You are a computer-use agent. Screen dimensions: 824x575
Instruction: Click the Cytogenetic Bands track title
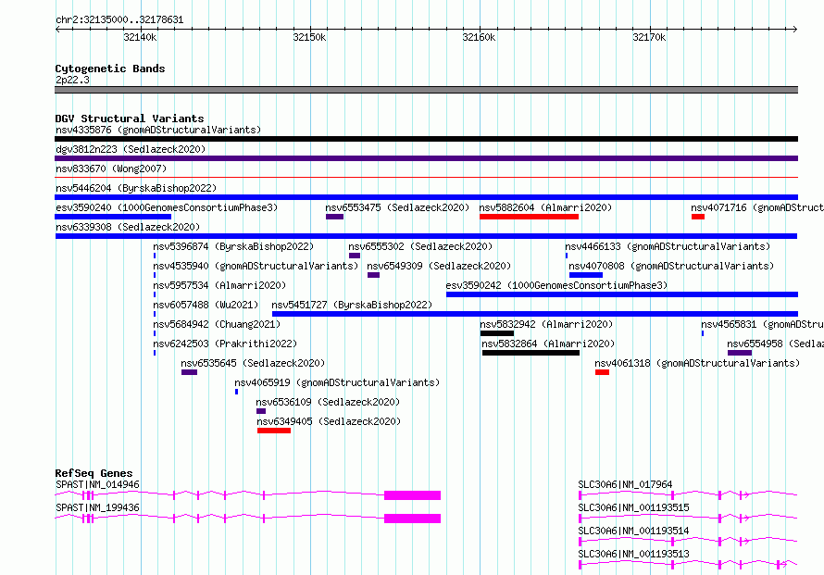coord(110,69)
